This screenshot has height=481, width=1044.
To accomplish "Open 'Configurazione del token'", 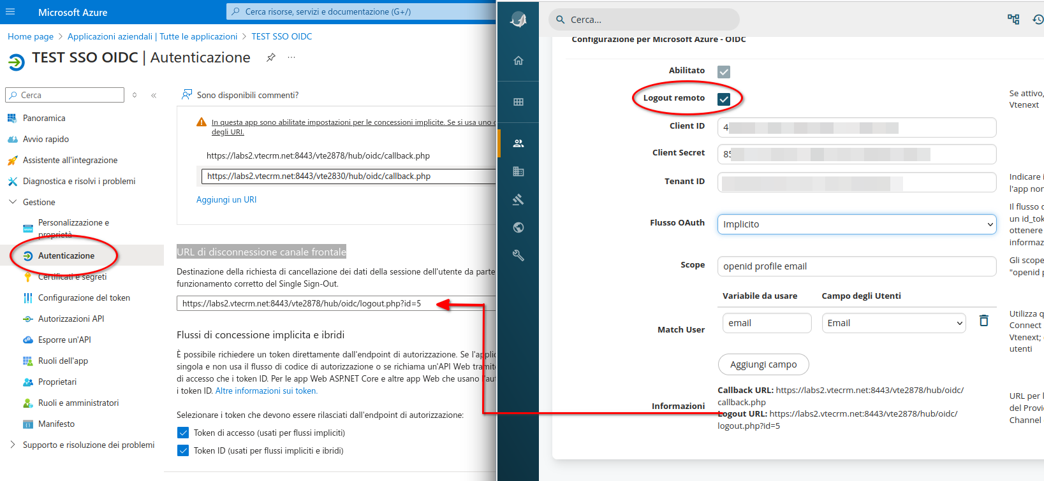I will click(84, 298).
